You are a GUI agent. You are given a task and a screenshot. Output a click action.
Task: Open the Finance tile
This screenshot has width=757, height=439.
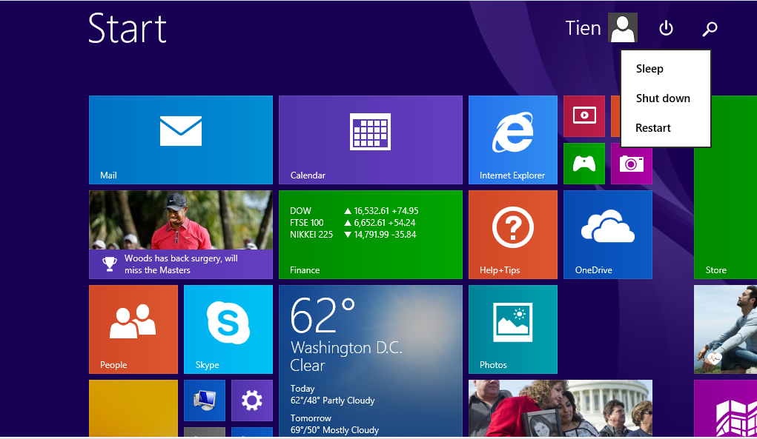coord(370,235)
